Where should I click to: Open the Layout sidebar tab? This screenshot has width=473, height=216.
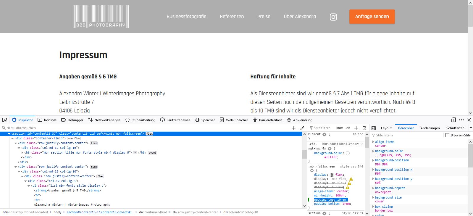tap(386, 128)
